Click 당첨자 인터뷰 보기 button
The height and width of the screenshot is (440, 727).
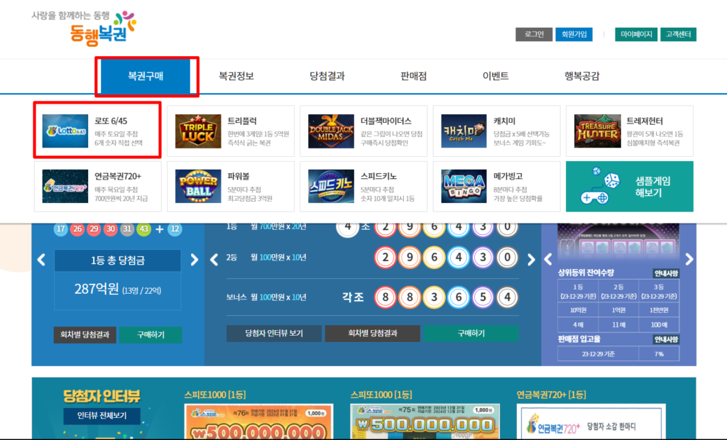click(274, 334)
